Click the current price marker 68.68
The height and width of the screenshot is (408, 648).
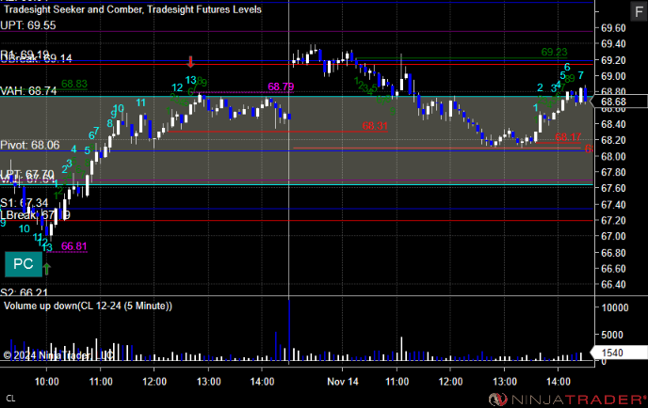619,102
